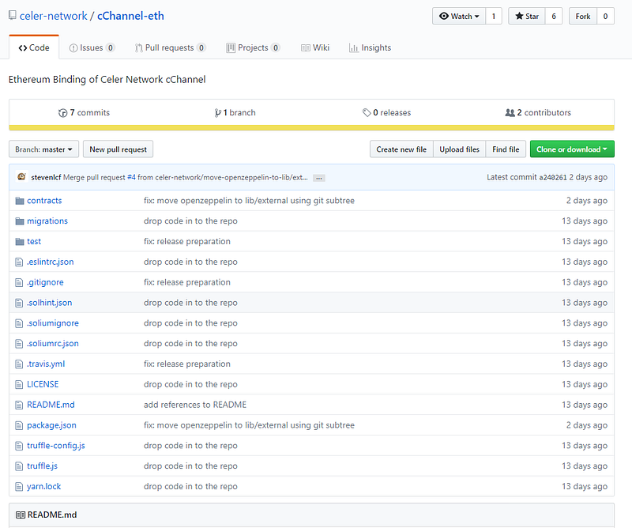
Task: Open the package.json file
Action: pyautogui.click(x=51, y=425)
